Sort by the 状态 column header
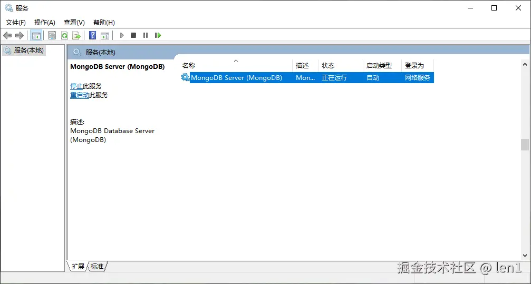Image resolution: width=531 pixels, height=284 pixels. (x=340, y=66)
